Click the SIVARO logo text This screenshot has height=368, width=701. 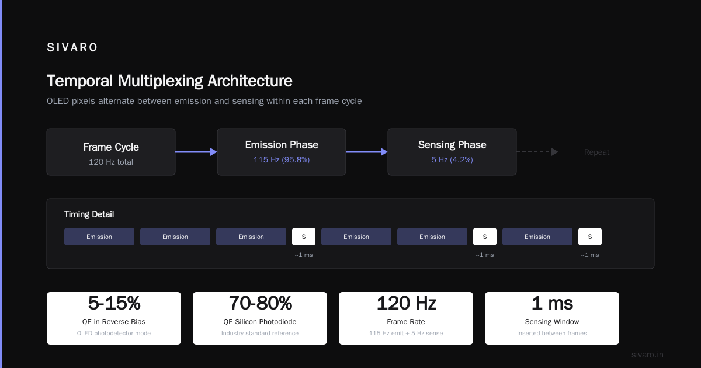click(x=72, y=48)
